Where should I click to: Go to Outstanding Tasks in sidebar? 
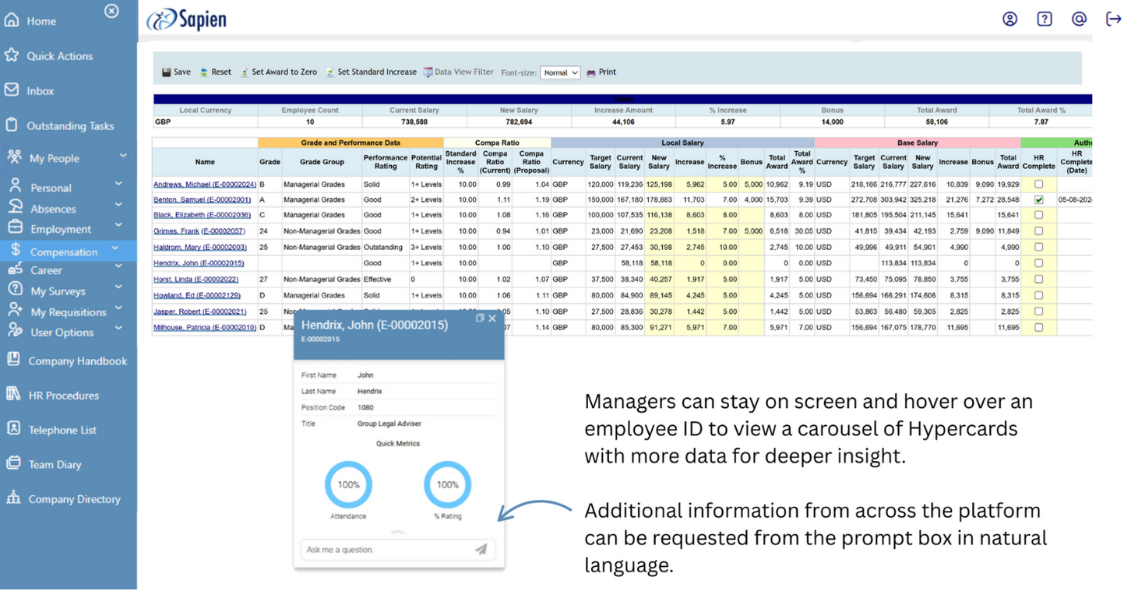[x=70, y=126]
